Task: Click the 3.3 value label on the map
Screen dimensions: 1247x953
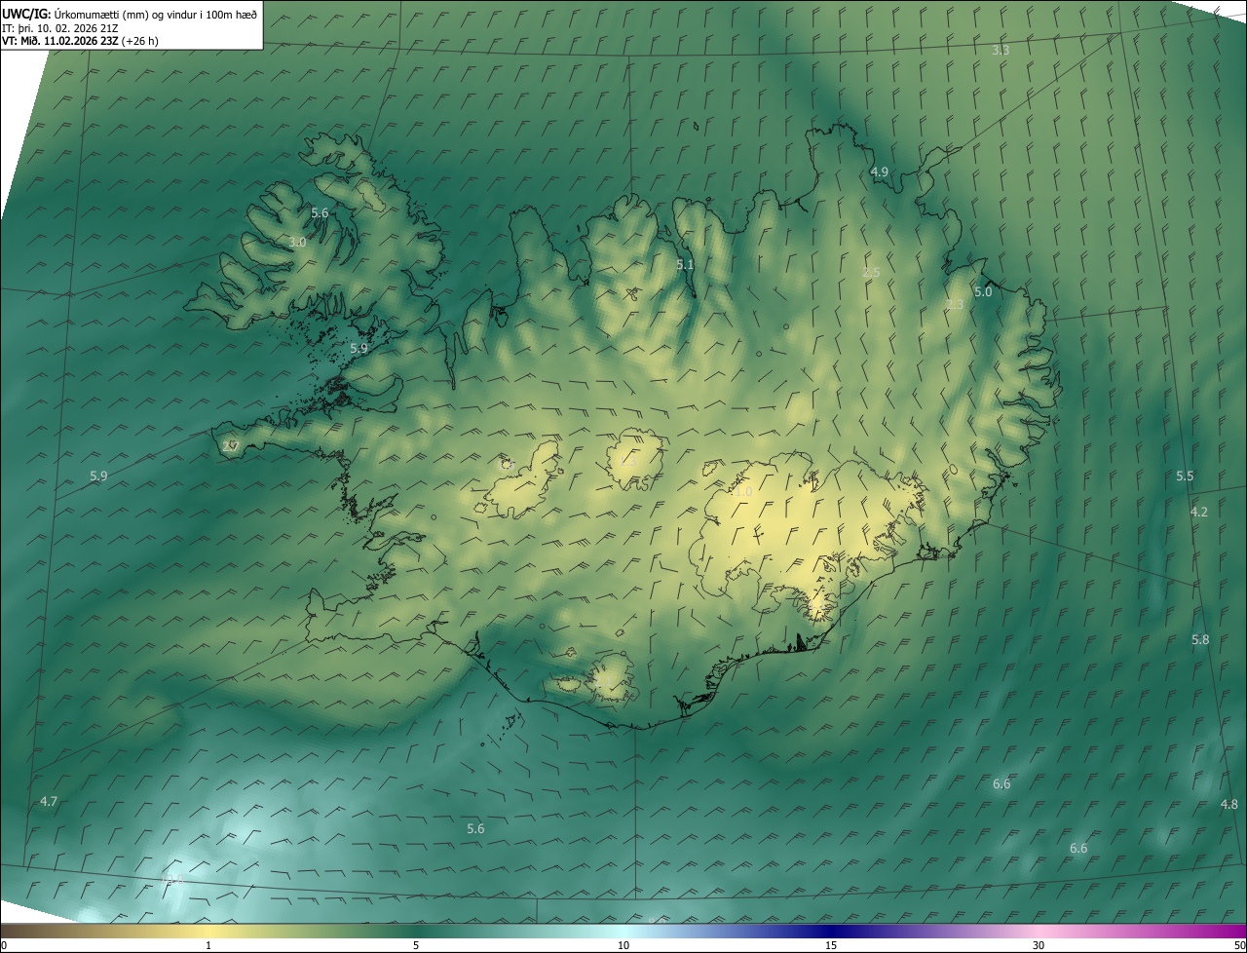Action: [x=1001, y=50]
